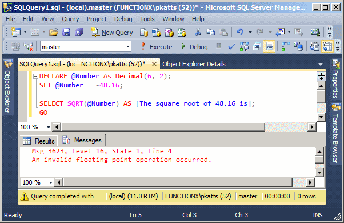Click the editor split window handle
Screen dimensions: 344x223
pos(321,76)
